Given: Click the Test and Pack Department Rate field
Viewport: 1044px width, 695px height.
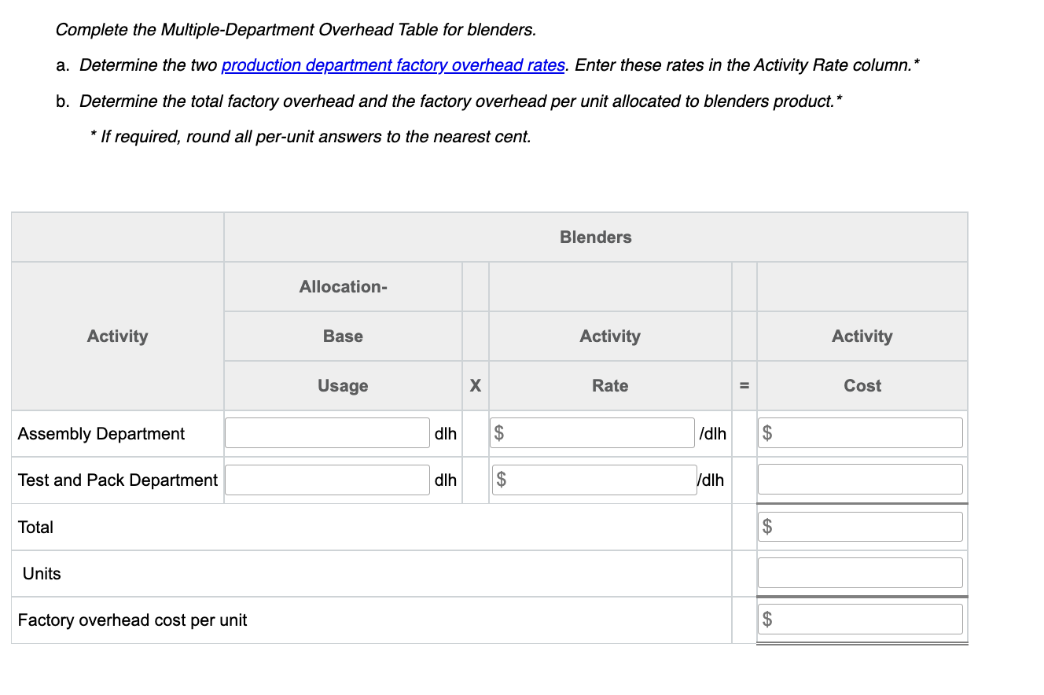Looking at the screenshot, I should pyautogui.click(x=594, y=480).
